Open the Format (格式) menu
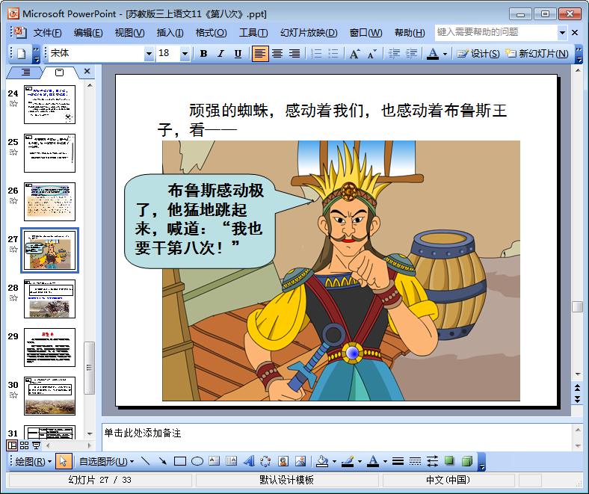The width and height of the screenshot is (589, 494). tap(211, 33)
